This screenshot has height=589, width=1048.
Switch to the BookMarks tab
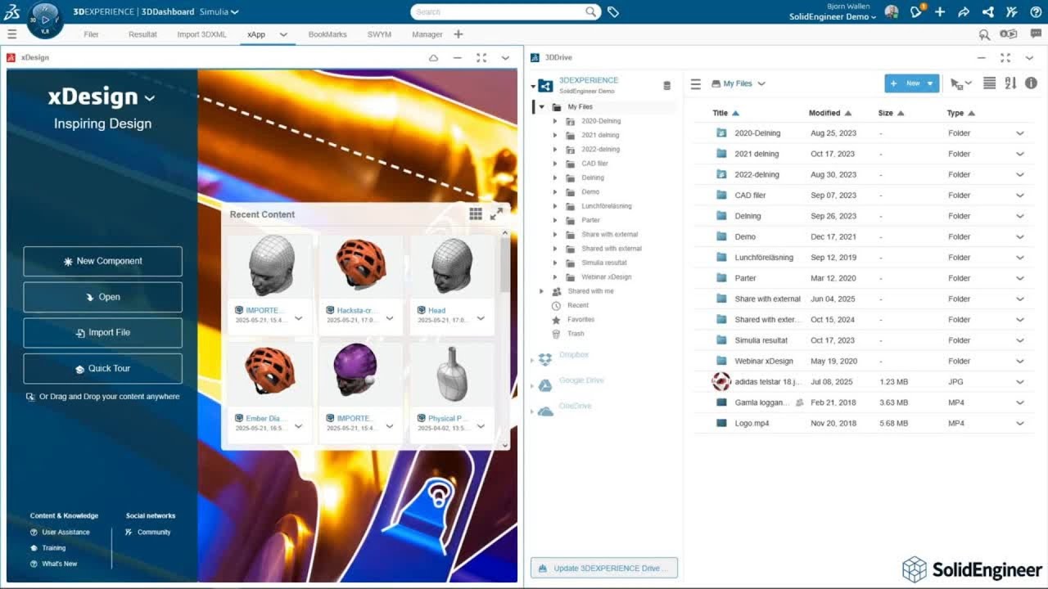(x=327, y=34)
